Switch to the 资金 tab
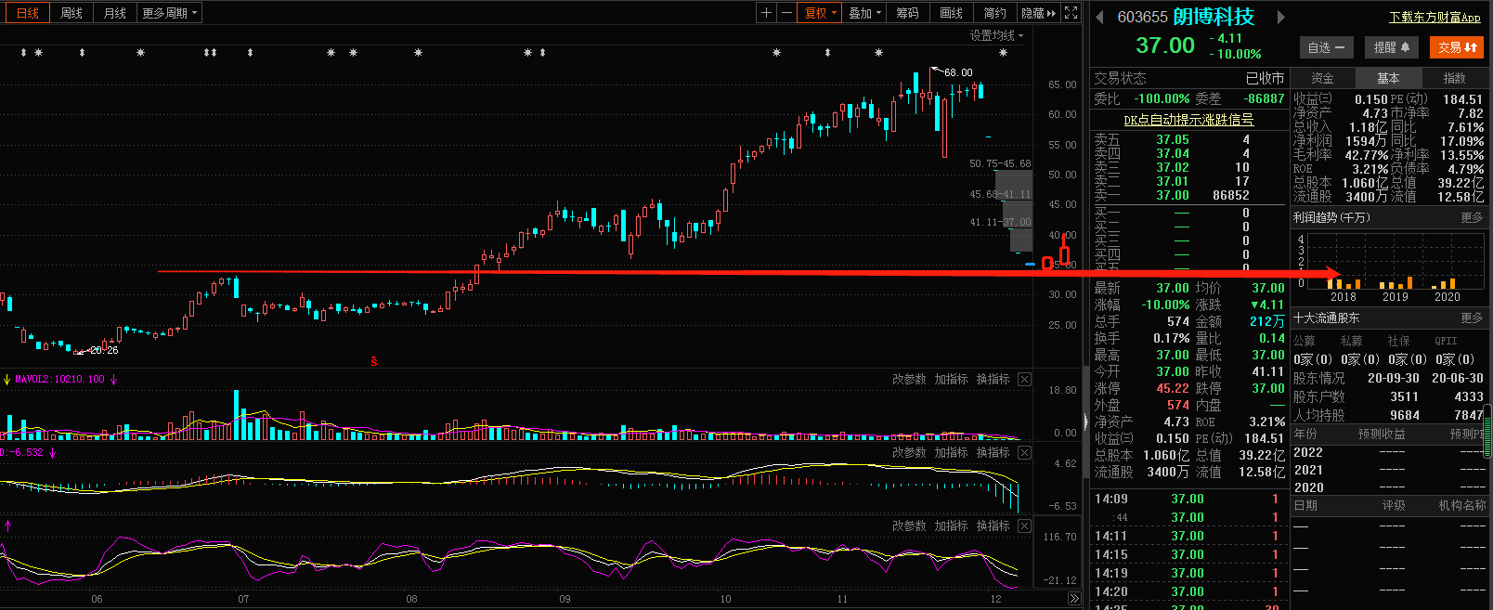The width and height of the screenshot is (1493, 610). click(1322, 78)
